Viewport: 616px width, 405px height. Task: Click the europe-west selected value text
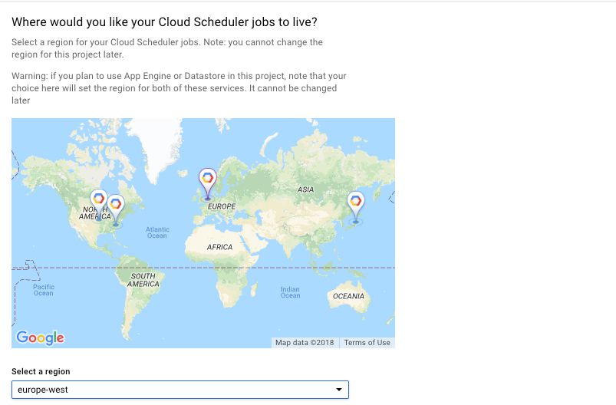click(x=43, y=390)
